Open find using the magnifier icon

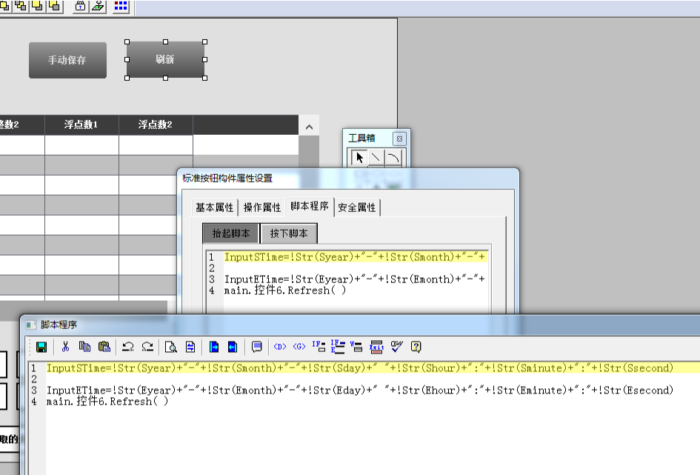point(172,347)
